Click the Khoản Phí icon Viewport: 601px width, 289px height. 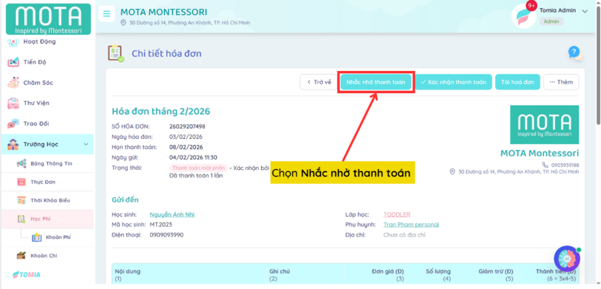36,237
